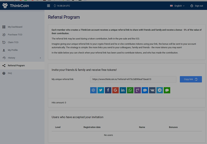Share referral link on VK
Image resolution: width=207 pixels, height=144 pixels.
tap(152, 90)
